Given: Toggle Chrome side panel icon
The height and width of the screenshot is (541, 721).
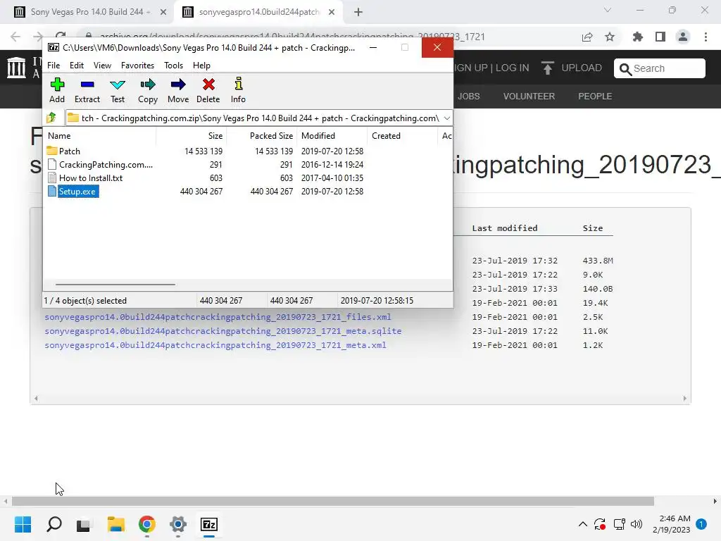Looking at the screenshot, I should click(660, 37).
